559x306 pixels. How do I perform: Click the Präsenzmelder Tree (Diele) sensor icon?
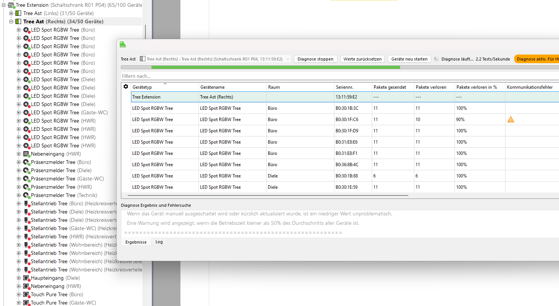tap(26, 170)
